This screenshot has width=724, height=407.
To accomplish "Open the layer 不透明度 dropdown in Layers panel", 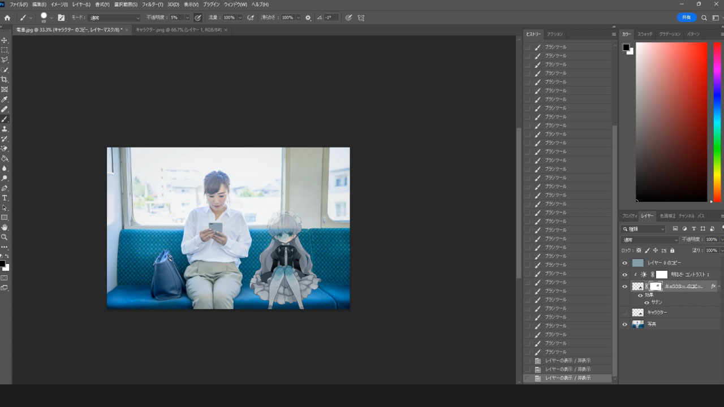I will point(721,240).
